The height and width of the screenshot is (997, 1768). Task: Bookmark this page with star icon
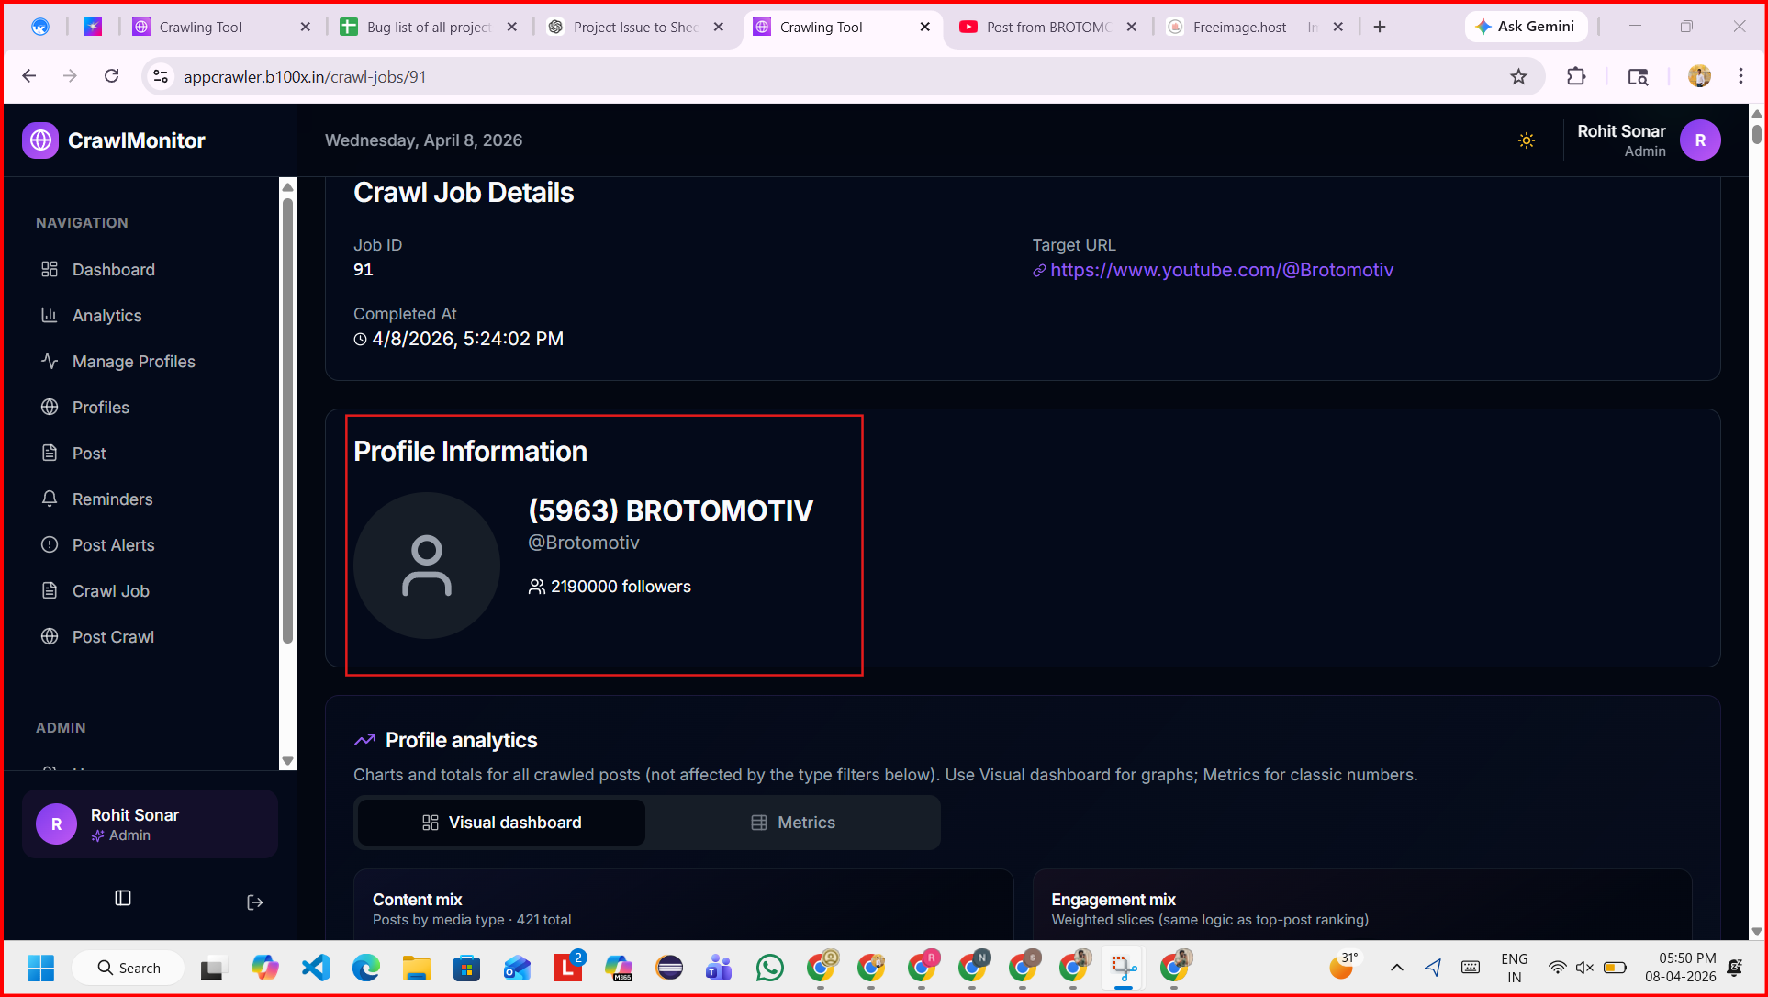(1518, 76)
